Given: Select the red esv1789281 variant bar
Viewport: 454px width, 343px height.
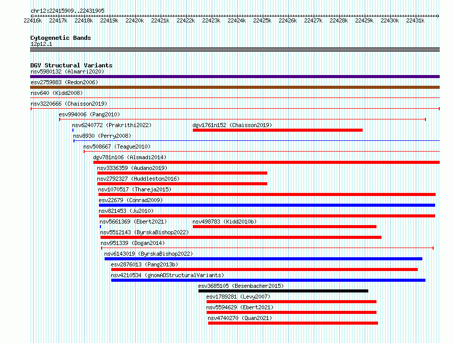Looking at the screenshot, I should click(x=291, y=302).
